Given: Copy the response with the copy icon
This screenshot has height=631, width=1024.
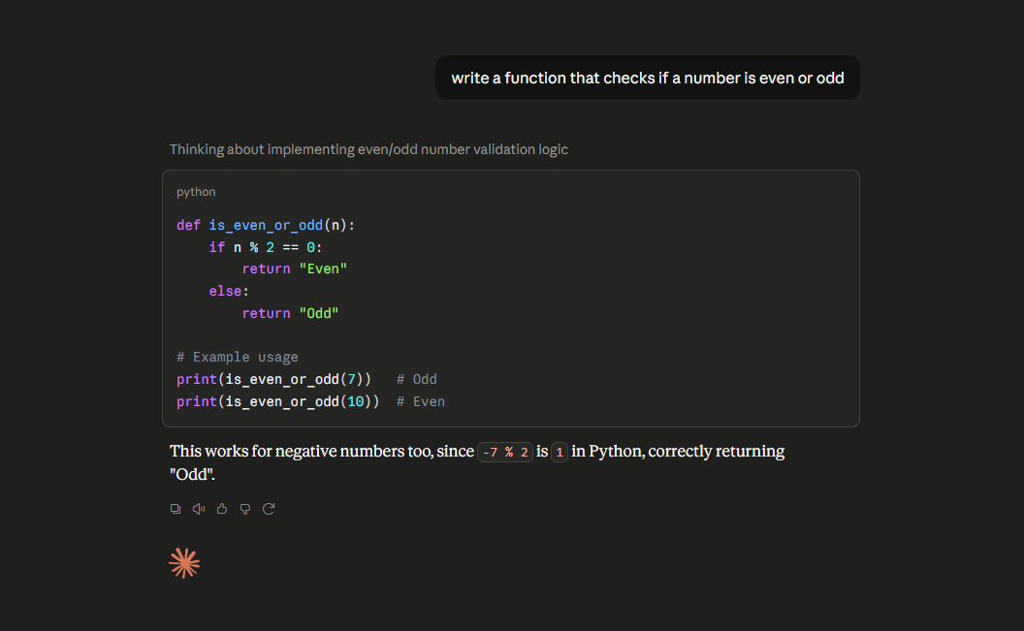Looking at the screenshot, I should (x=175, y=508).
